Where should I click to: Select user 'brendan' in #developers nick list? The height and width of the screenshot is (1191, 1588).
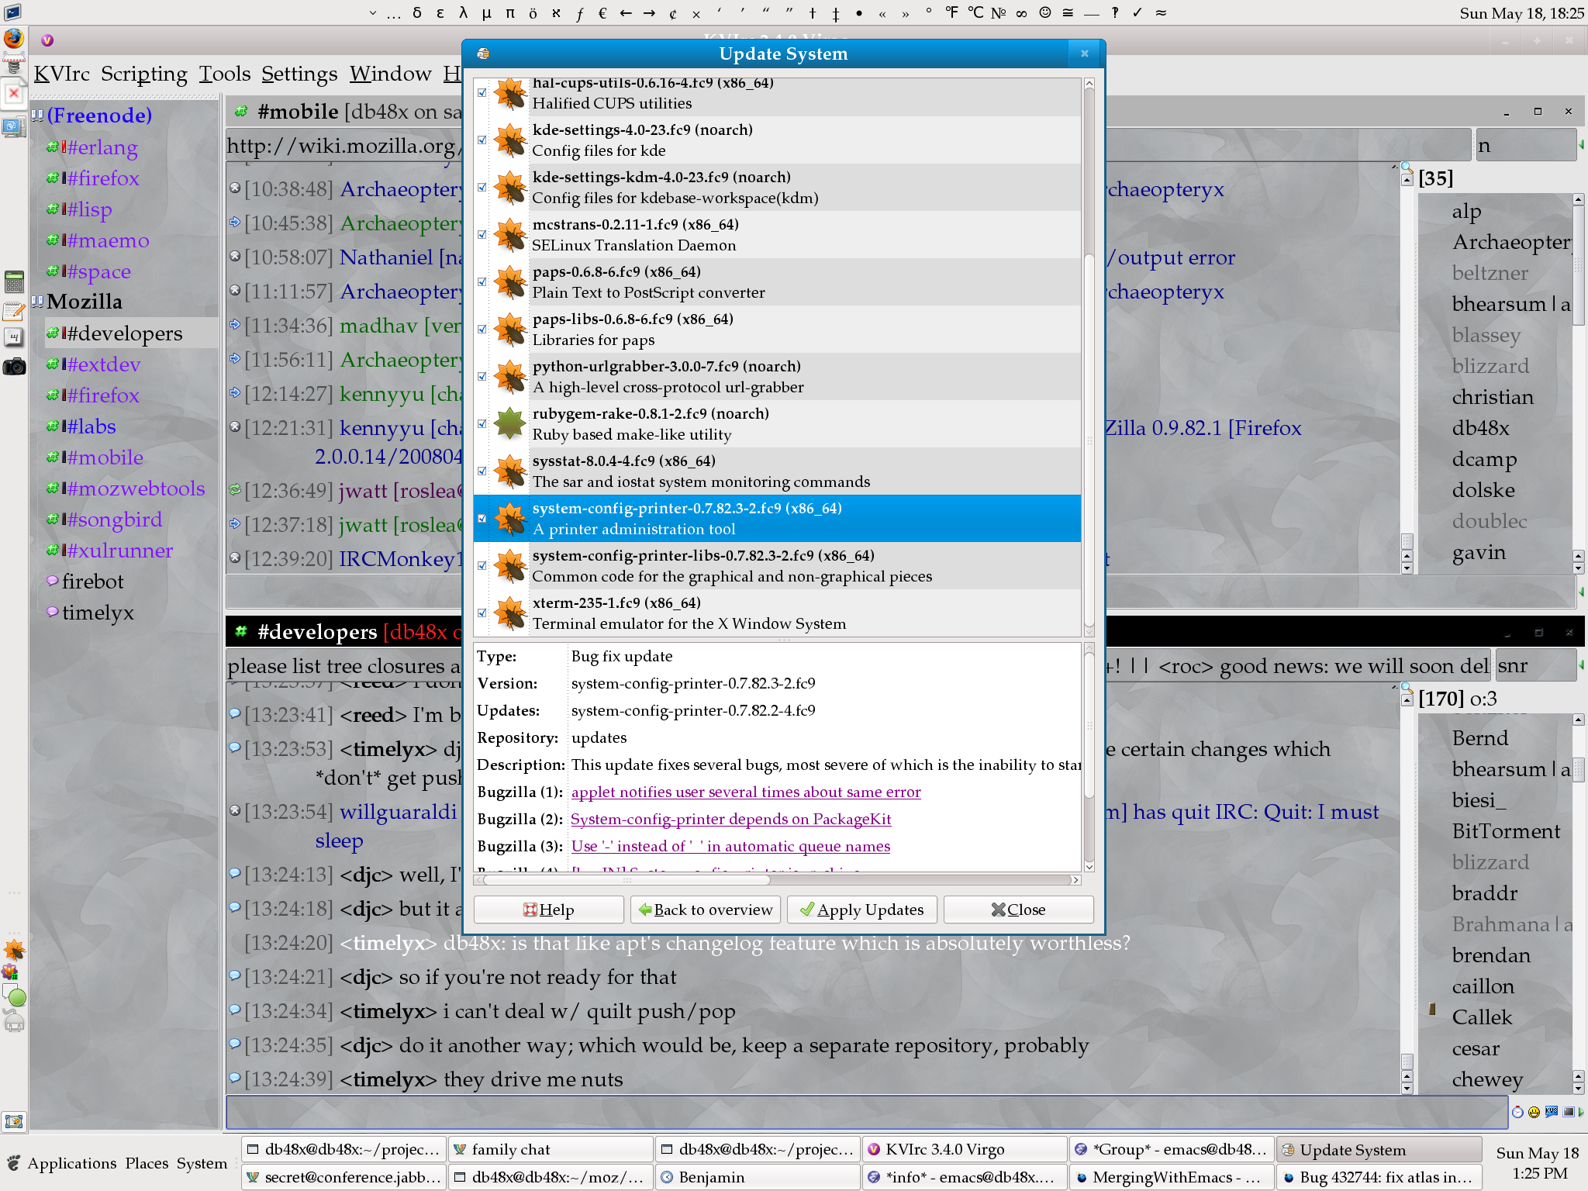click(1491, 955)
